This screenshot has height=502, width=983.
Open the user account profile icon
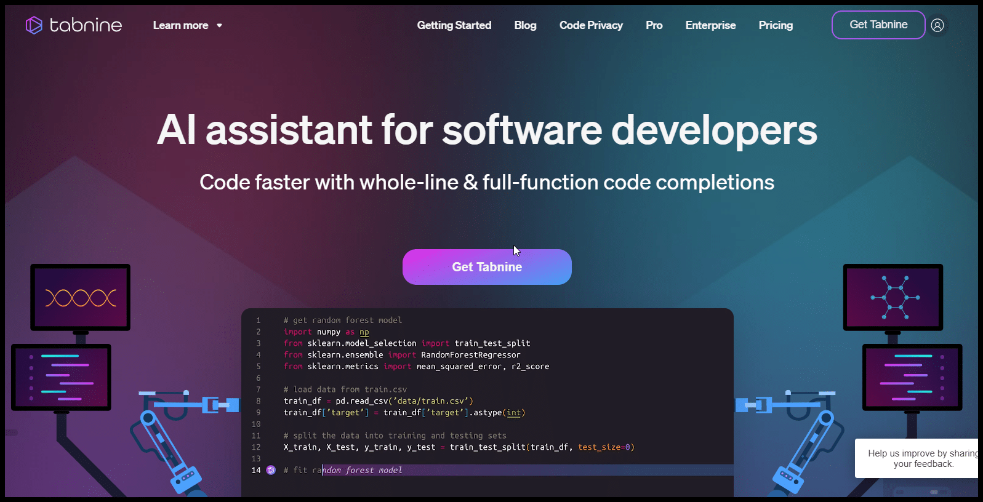click(937, 25)
